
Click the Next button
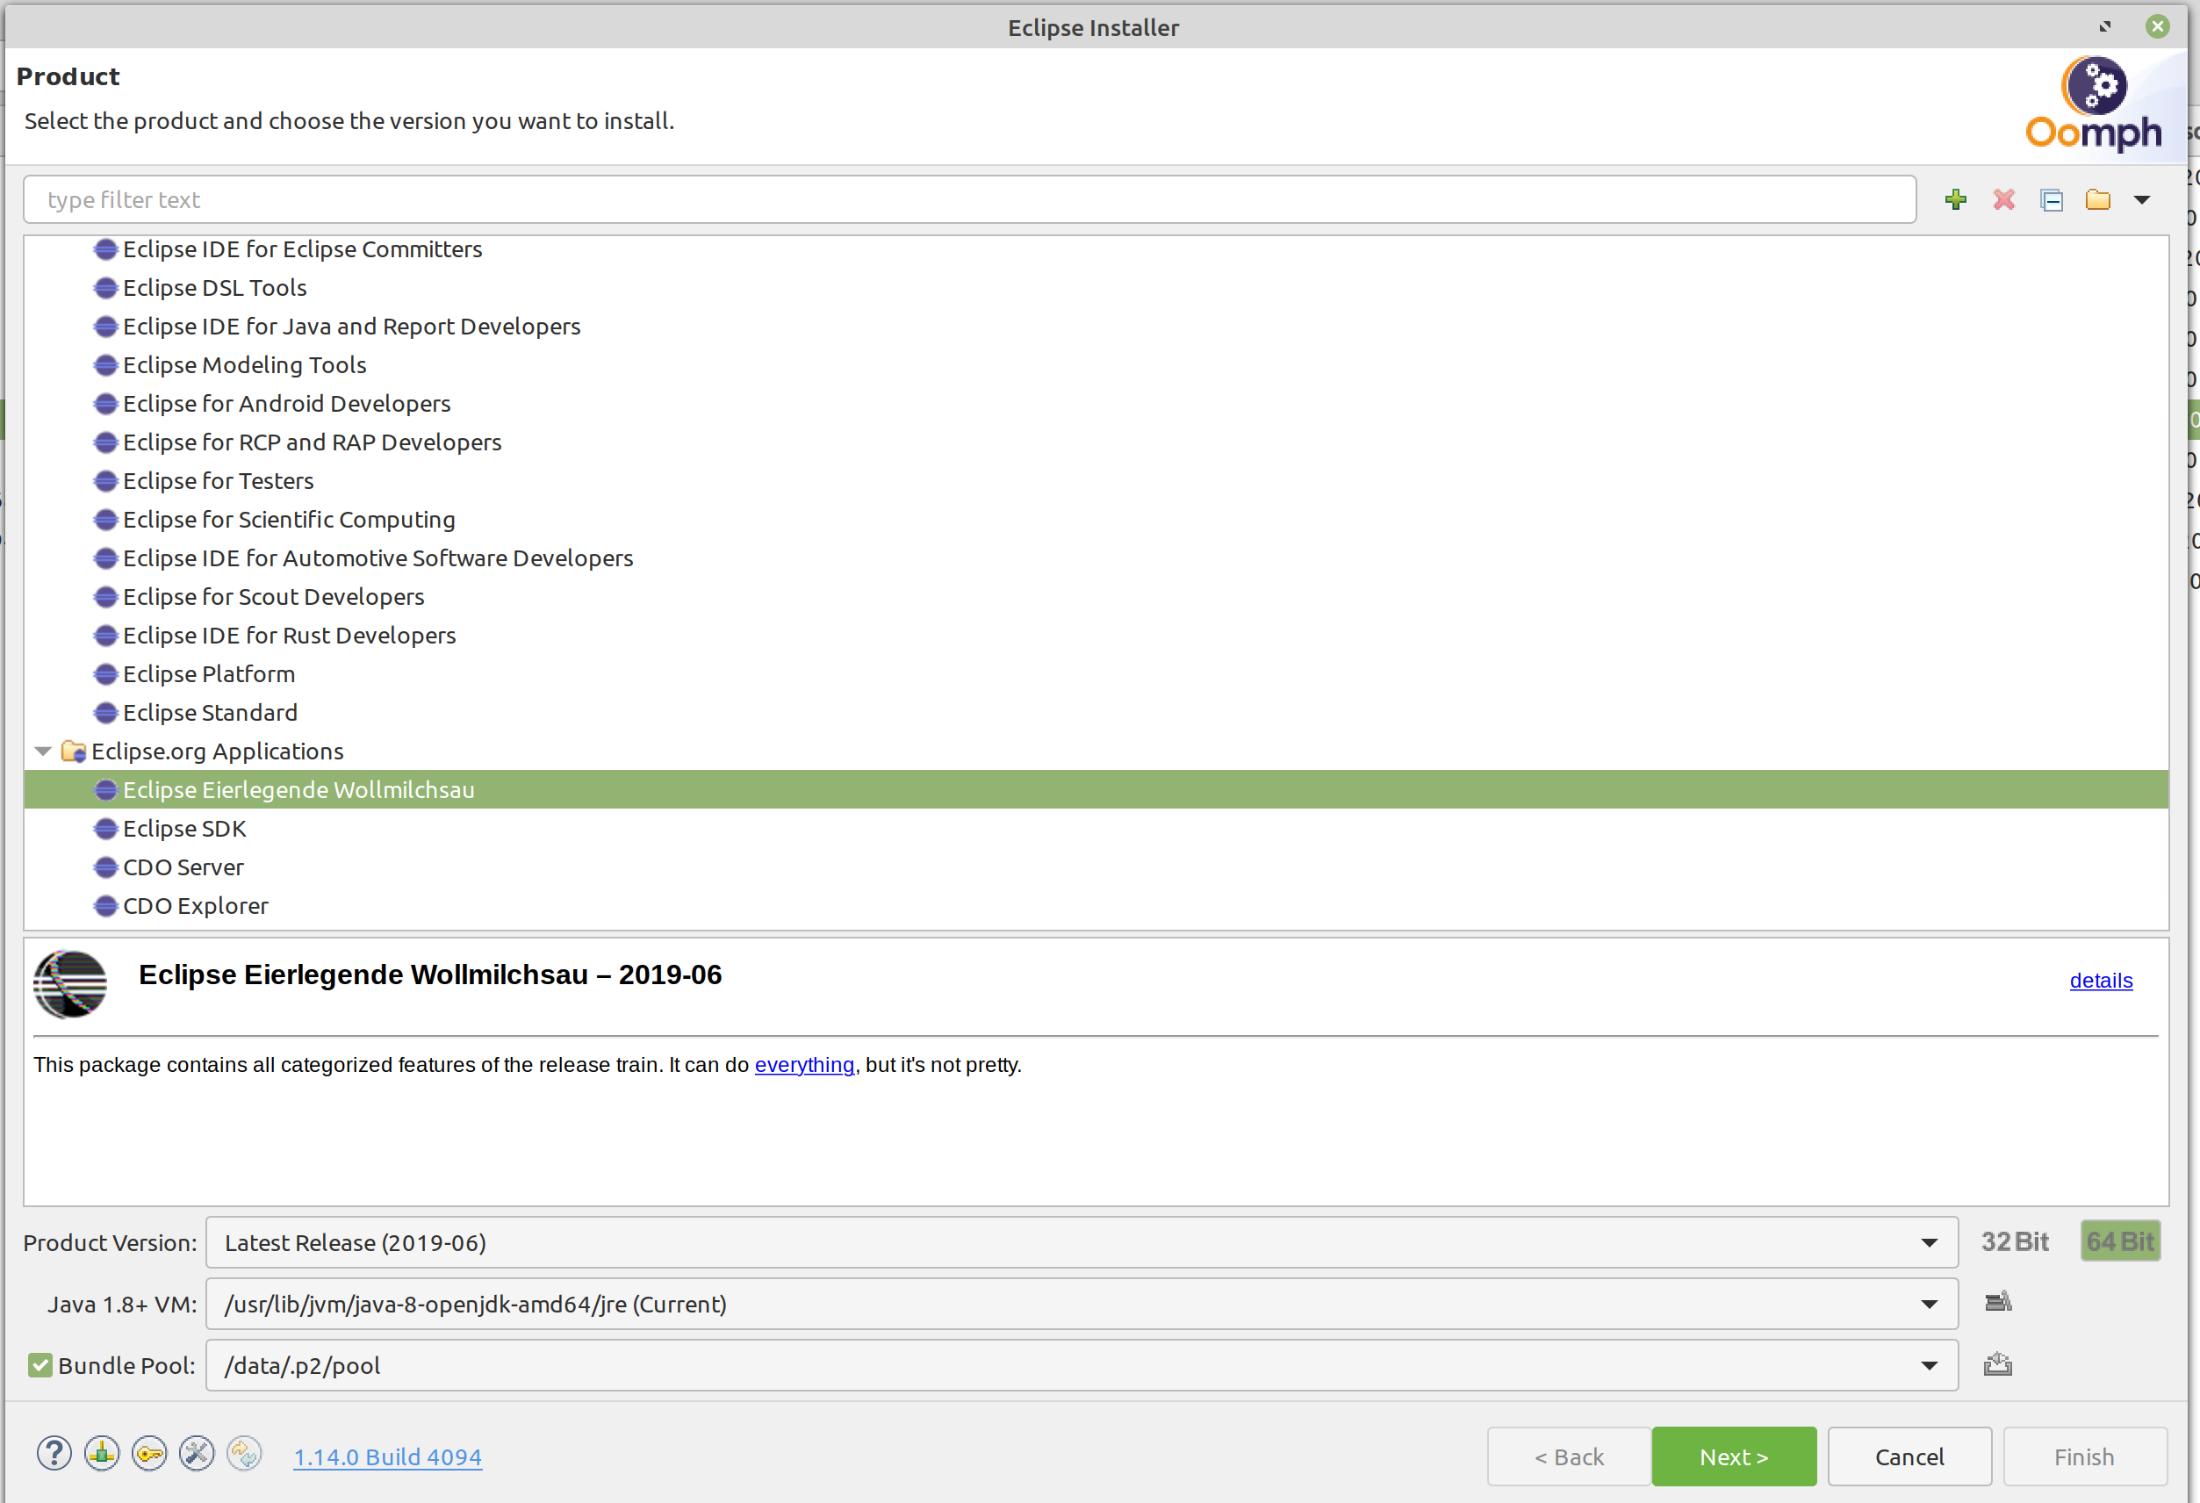point(1734,1456)
